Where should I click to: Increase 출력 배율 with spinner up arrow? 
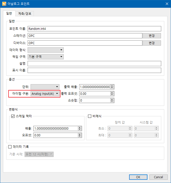[112, 86]
